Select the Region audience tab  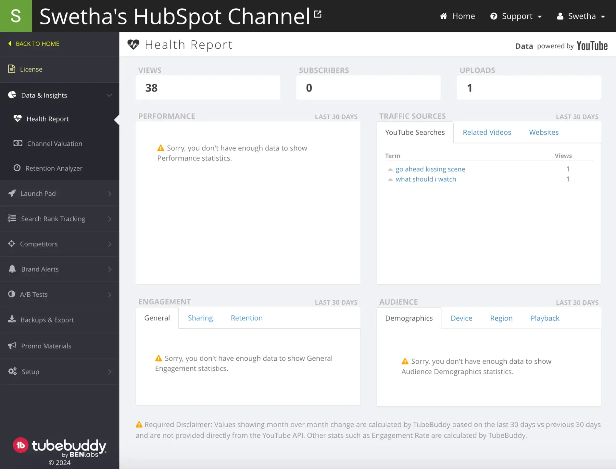point(501,318)
